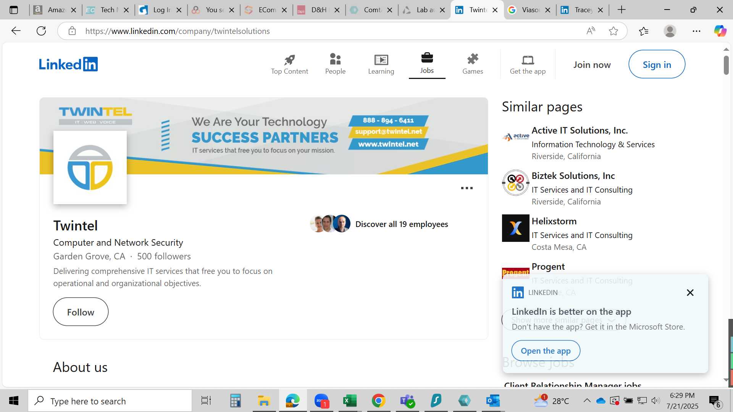Click the LinkedIn logo
Screen dimensions: 733x412
point(68,64)
